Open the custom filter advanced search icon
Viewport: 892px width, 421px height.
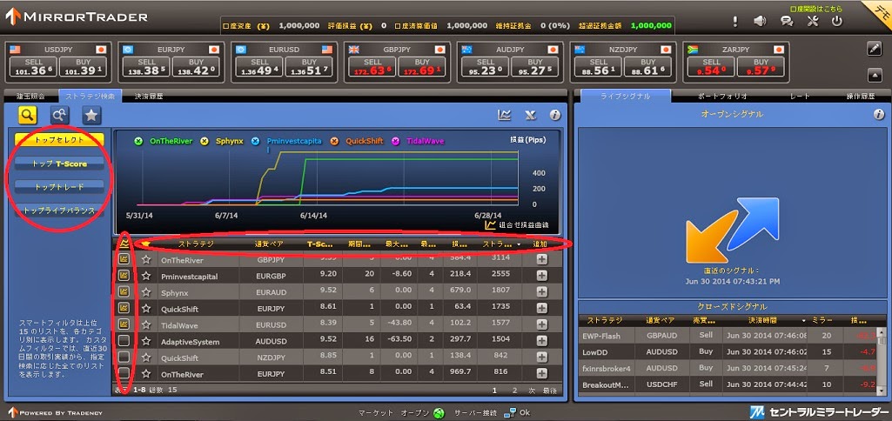pyautogui.click(x=59, y=115)
